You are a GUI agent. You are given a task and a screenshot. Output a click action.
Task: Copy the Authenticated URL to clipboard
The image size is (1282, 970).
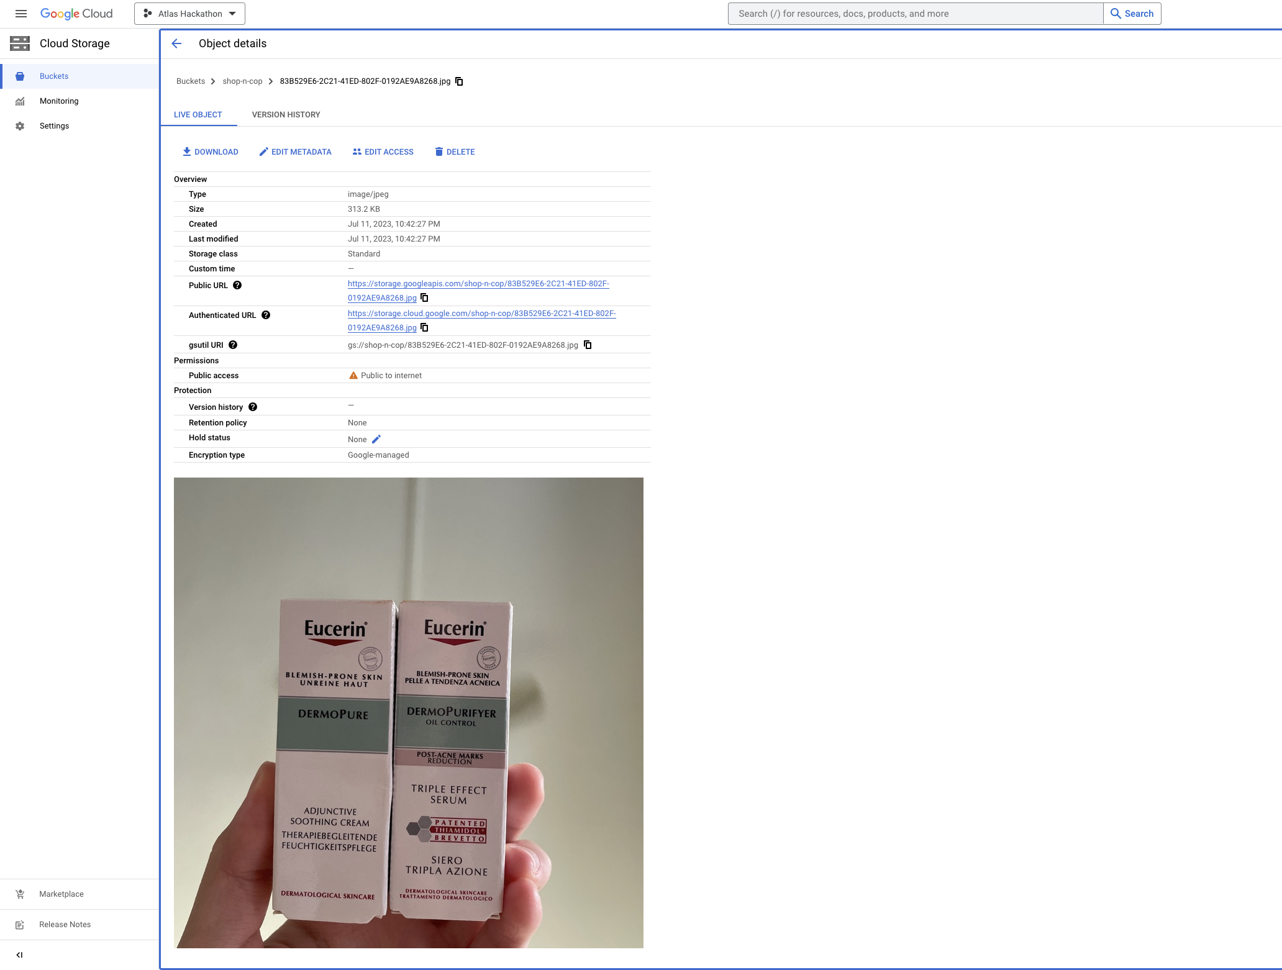(425, 328)
